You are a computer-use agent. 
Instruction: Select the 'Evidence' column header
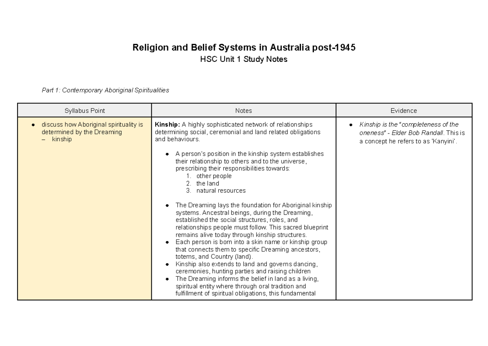[x=403, y=110]
